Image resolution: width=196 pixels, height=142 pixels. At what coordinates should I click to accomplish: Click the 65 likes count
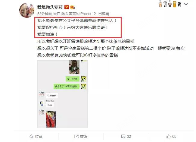point(174,136)
